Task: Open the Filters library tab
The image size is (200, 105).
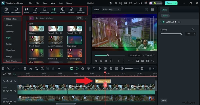Action: 62,10
